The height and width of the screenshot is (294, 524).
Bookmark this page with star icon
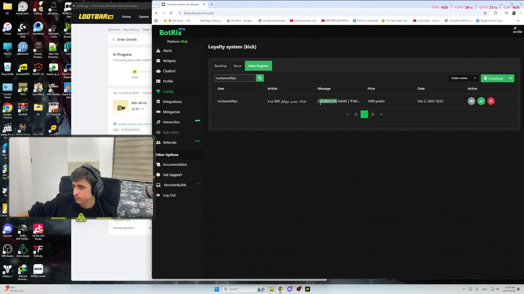point(485,13)
